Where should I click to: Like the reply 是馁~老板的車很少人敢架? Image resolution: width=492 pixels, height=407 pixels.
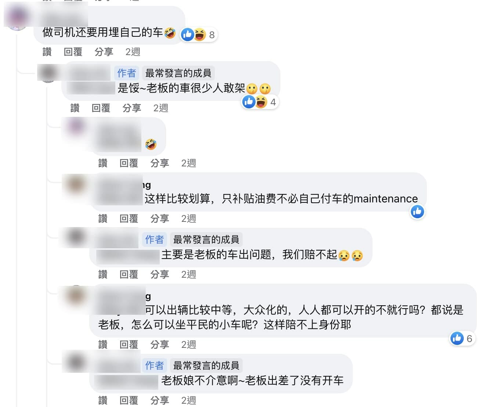75,108
